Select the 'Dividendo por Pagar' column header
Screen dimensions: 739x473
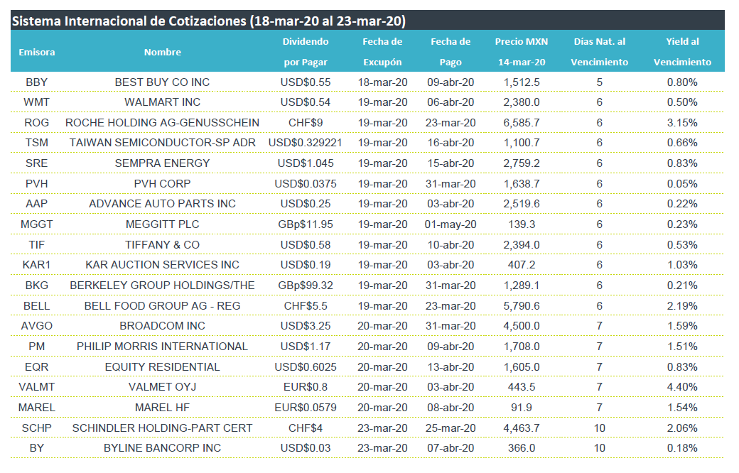click(306, 52)
